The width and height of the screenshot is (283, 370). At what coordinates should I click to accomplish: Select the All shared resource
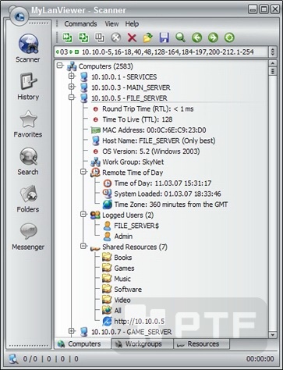point(118,311)
